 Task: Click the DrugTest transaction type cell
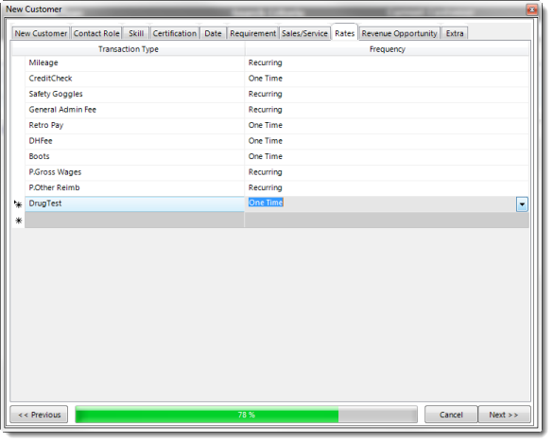(135, 204)
